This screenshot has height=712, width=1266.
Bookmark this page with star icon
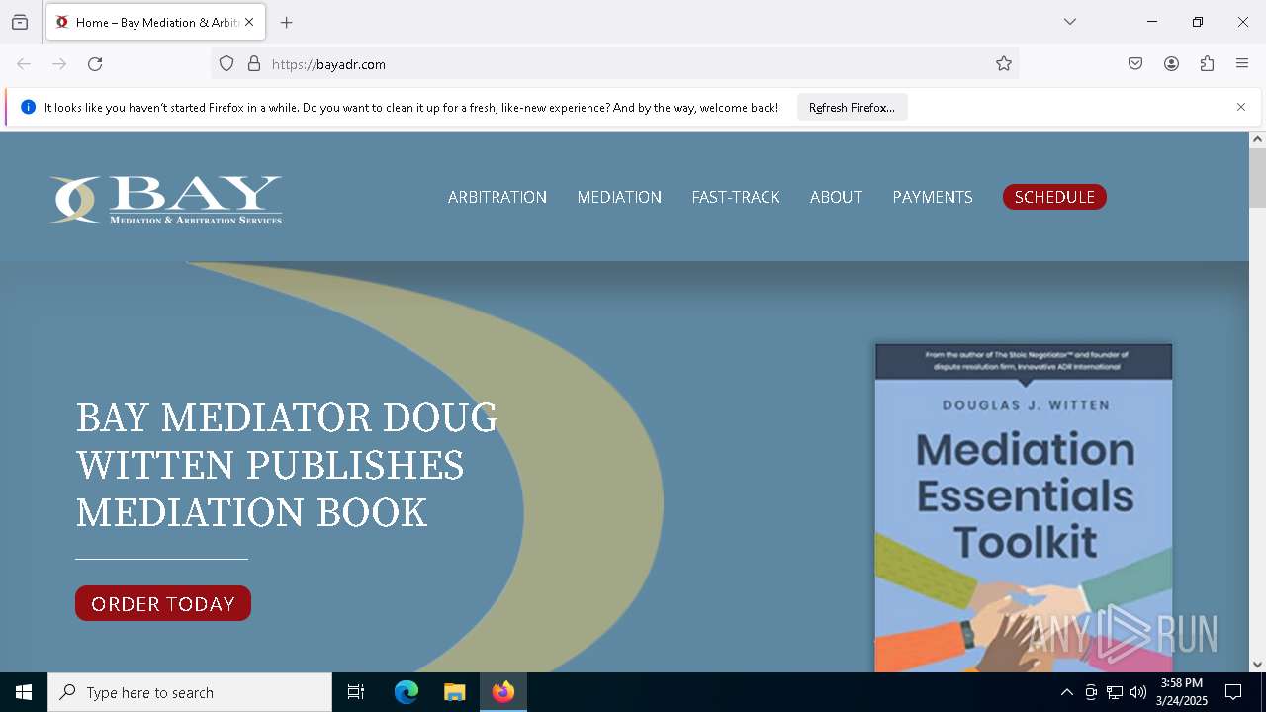pos(1004,64)
